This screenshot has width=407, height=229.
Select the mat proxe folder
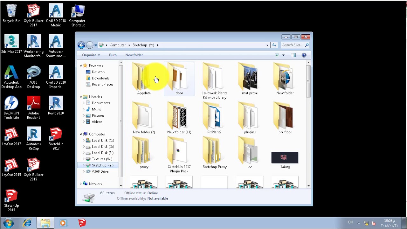tap(250, 79)
